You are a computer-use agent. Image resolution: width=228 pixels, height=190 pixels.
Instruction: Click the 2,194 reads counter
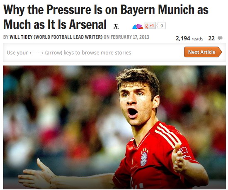tap(189, 39)
